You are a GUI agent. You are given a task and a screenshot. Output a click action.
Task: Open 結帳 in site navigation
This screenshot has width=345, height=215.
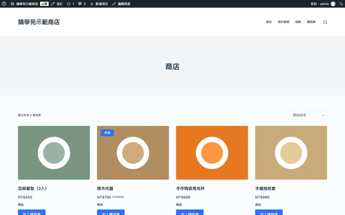298,22
